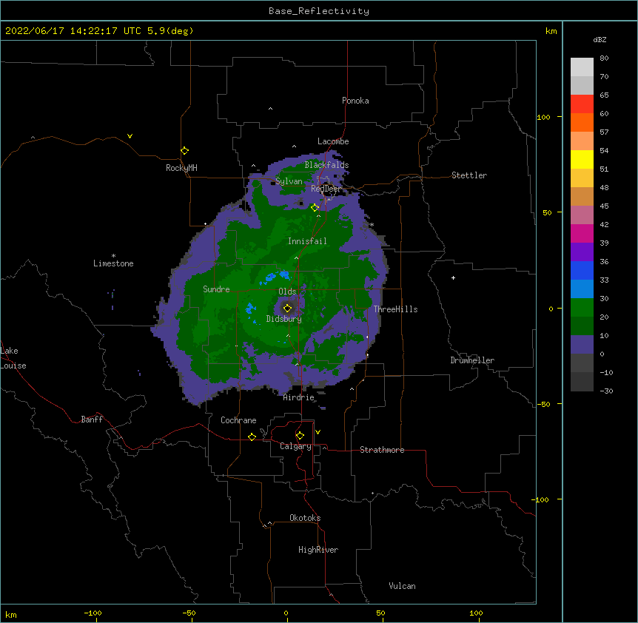The image size is (638, 623).
Task: Pick the indigo 0-10 dBZ legend swatch
Action: (582, 345)
